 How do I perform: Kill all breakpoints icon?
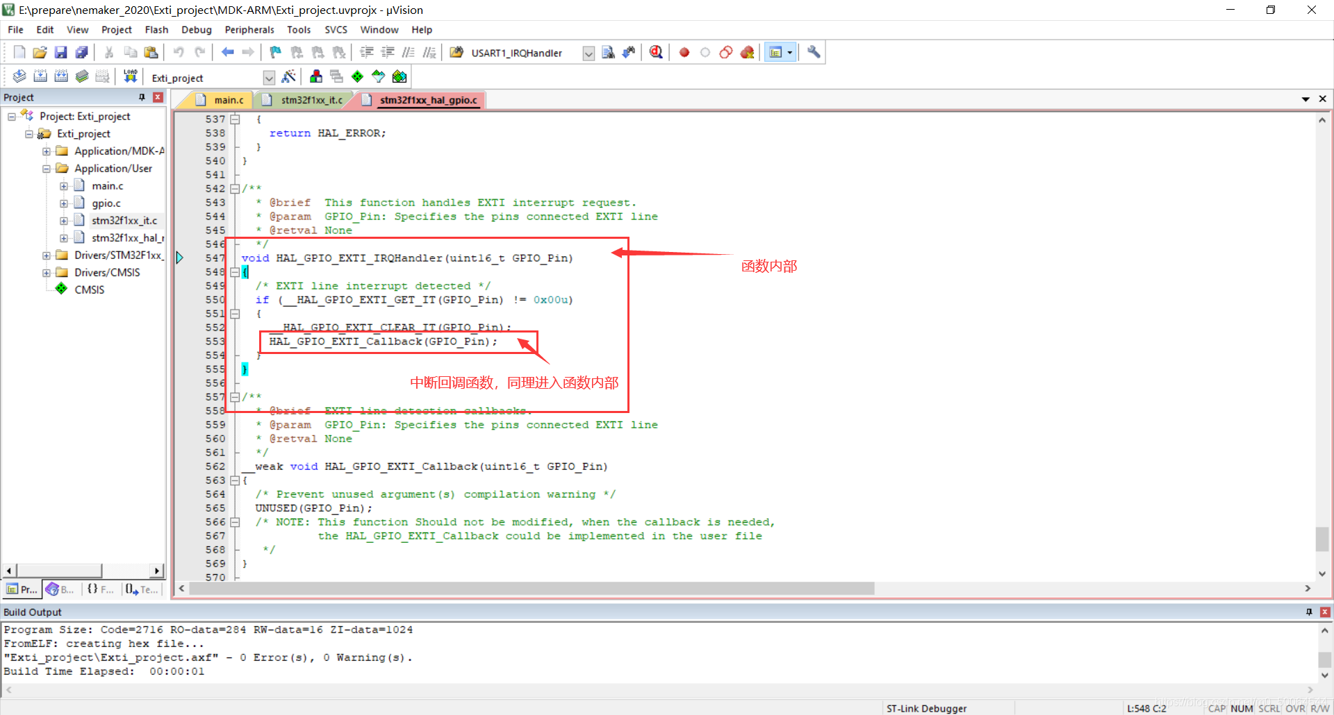tap(747, 52)
